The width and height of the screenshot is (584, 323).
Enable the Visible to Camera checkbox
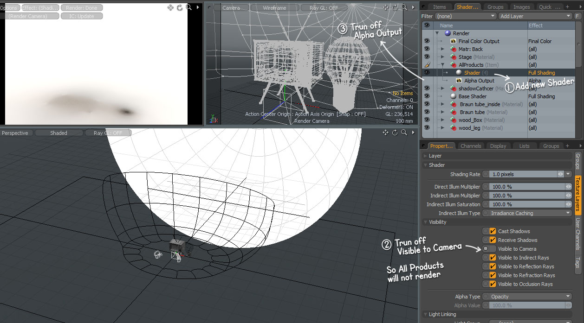492,249
